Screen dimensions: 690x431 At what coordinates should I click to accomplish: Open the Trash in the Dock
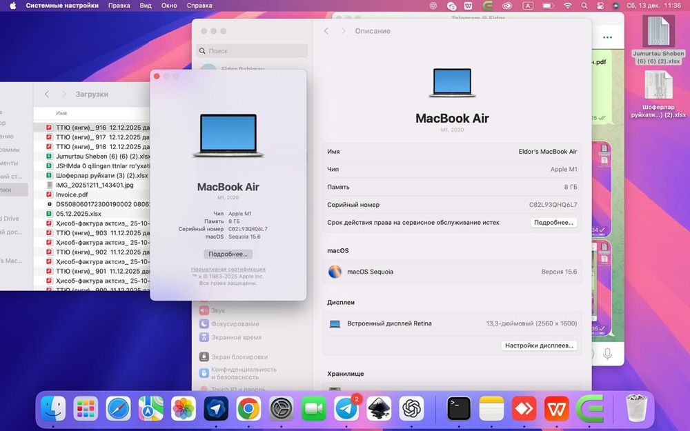(637, 408)
